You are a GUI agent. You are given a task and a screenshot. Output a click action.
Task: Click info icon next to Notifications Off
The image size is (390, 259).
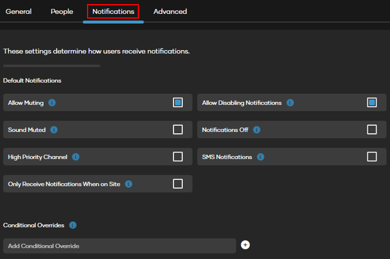tap(257, 130)
